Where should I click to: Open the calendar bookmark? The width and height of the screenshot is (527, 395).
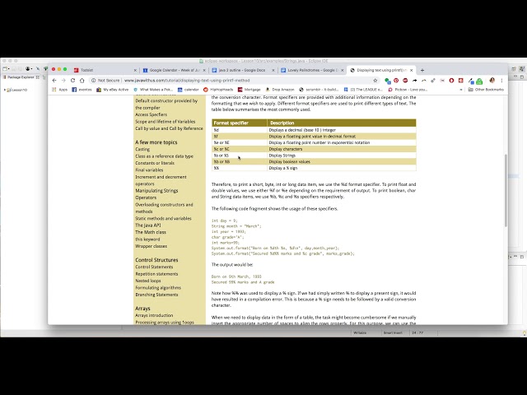pos(188,90)
